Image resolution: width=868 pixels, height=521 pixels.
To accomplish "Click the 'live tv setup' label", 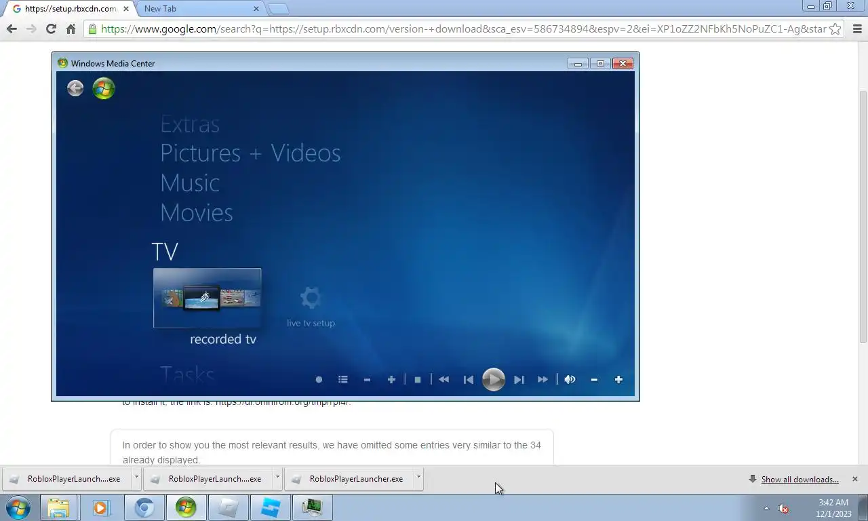I will pos(311,323).
